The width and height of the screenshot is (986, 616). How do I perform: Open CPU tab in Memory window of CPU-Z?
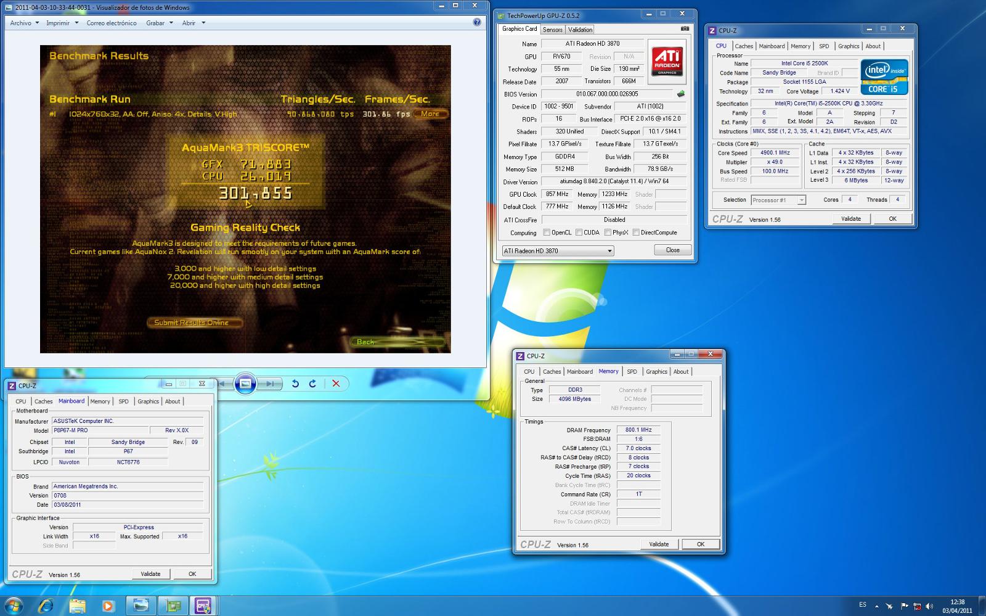pyautogui.click(x=529, y=372)
